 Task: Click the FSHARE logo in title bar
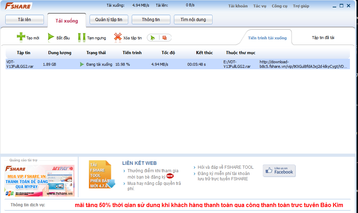18,6
